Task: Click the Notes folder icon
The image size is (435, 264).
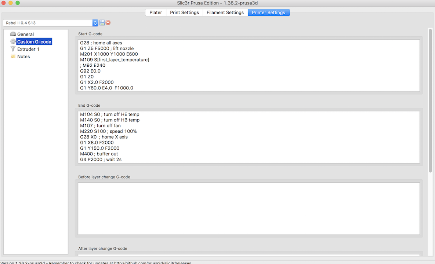Action: pos(13,56)
